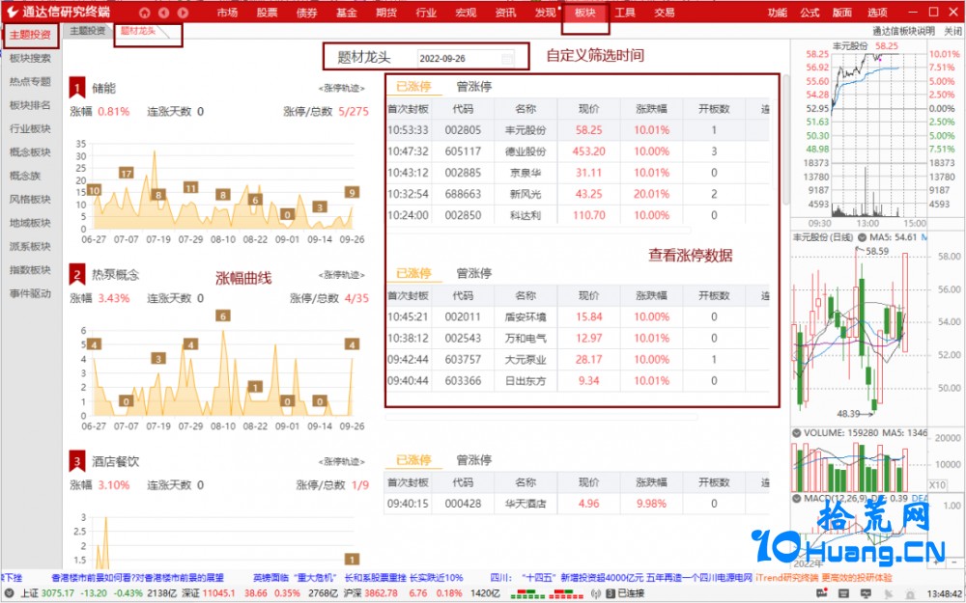
Task: Open the 板块 menu
Action: pyautogui.click(x=584, y=13)
